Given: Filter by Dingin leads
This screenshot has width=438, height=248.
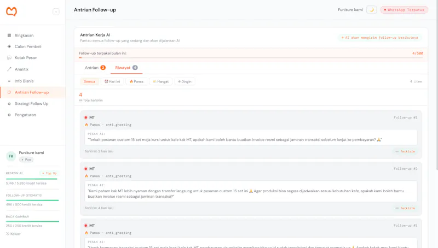Looking at the screenshot, I should [185, 81].
